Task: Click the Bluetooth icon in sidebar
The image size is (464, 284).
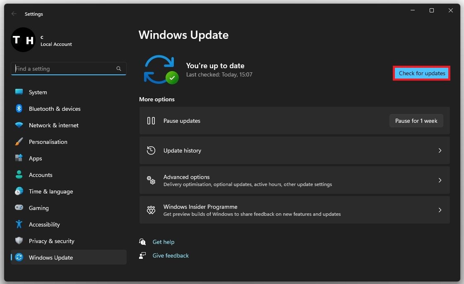Action: point(19,108)
